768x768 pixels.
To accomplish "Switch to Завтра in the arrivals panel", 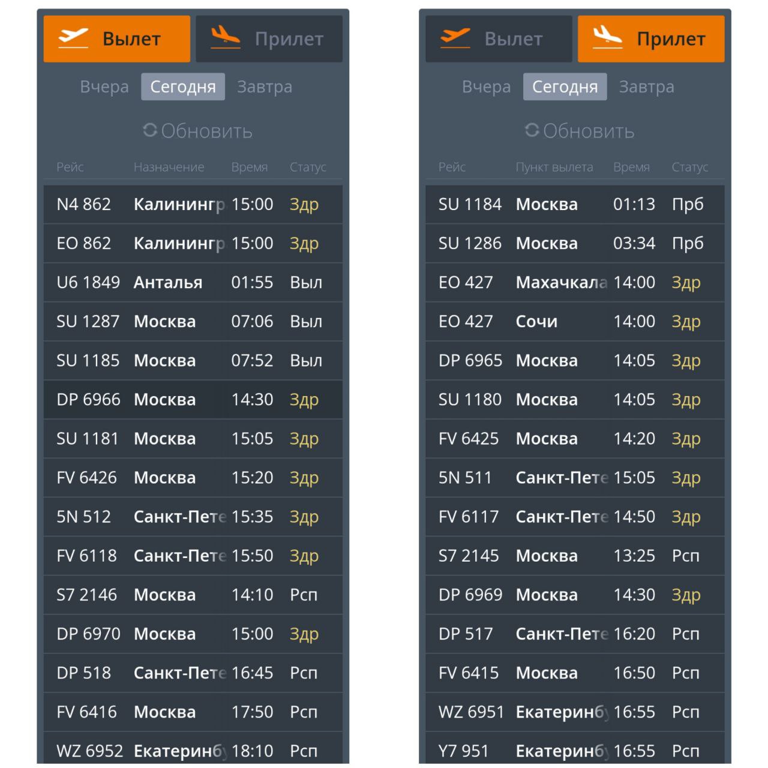I will (x=647, y=87).
